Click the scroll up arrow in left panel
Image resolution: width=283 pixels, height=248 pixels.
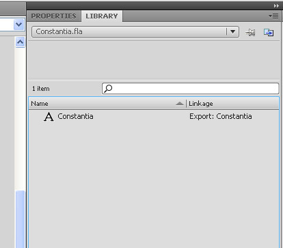pyautogui.click(x=20, y=42)
